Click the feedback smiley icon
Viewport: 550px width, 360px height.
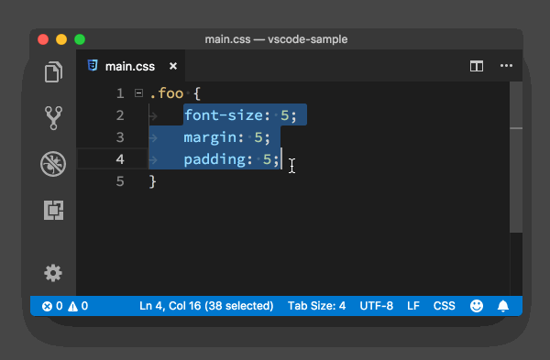(x=477, y=306)
